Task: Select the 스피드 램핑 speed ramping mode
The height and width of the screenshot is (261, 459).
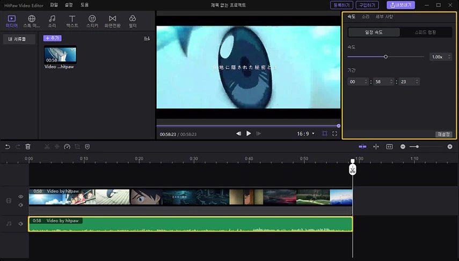Action: (x=426, y=32)
